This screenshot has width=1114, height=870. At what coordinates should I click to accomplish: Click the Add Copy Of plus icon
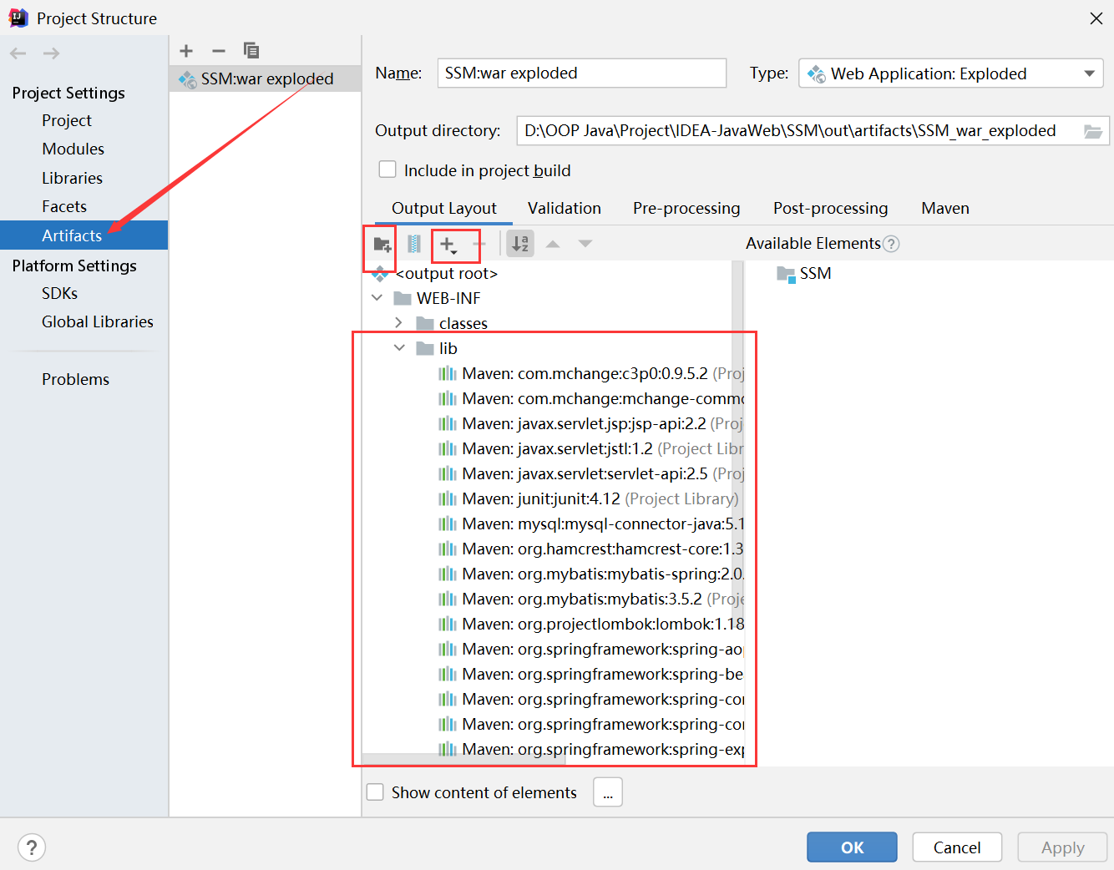(448, 245)
